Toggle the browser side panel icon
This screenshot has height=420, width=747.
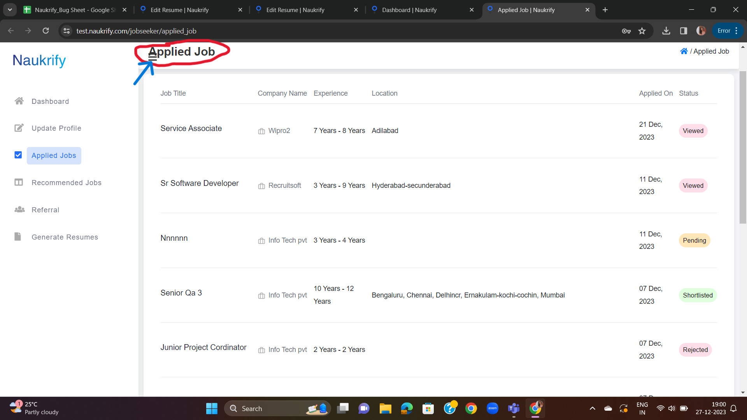(x=683, y=31)
